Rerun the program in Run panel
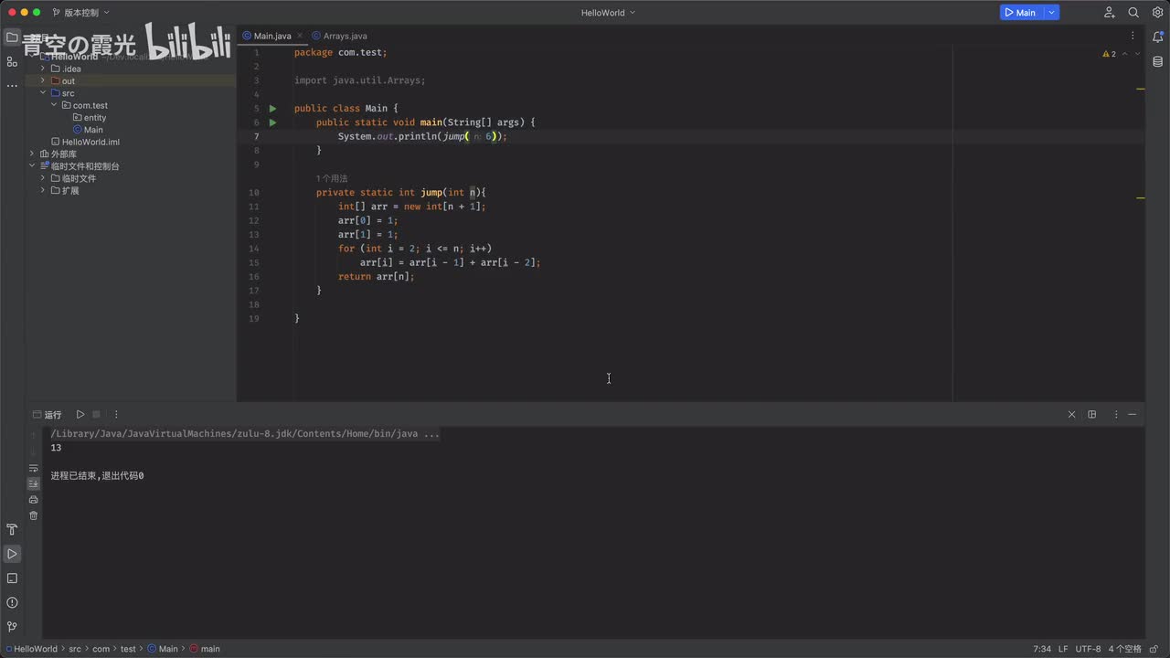 (x=80, y=414)
